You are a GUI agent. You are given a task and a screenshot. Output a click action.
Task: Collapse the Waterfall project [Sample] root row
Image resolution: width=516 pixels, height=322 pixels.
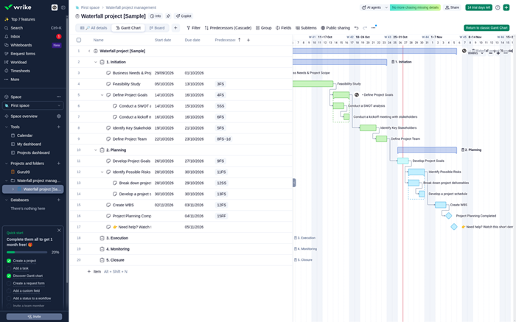pos(89,51)
